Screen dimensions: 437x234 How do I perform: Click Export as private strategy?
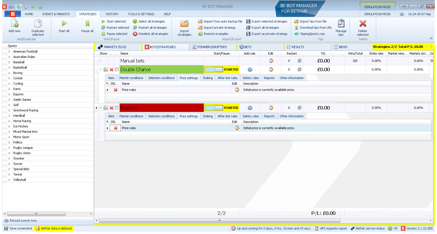267,34
